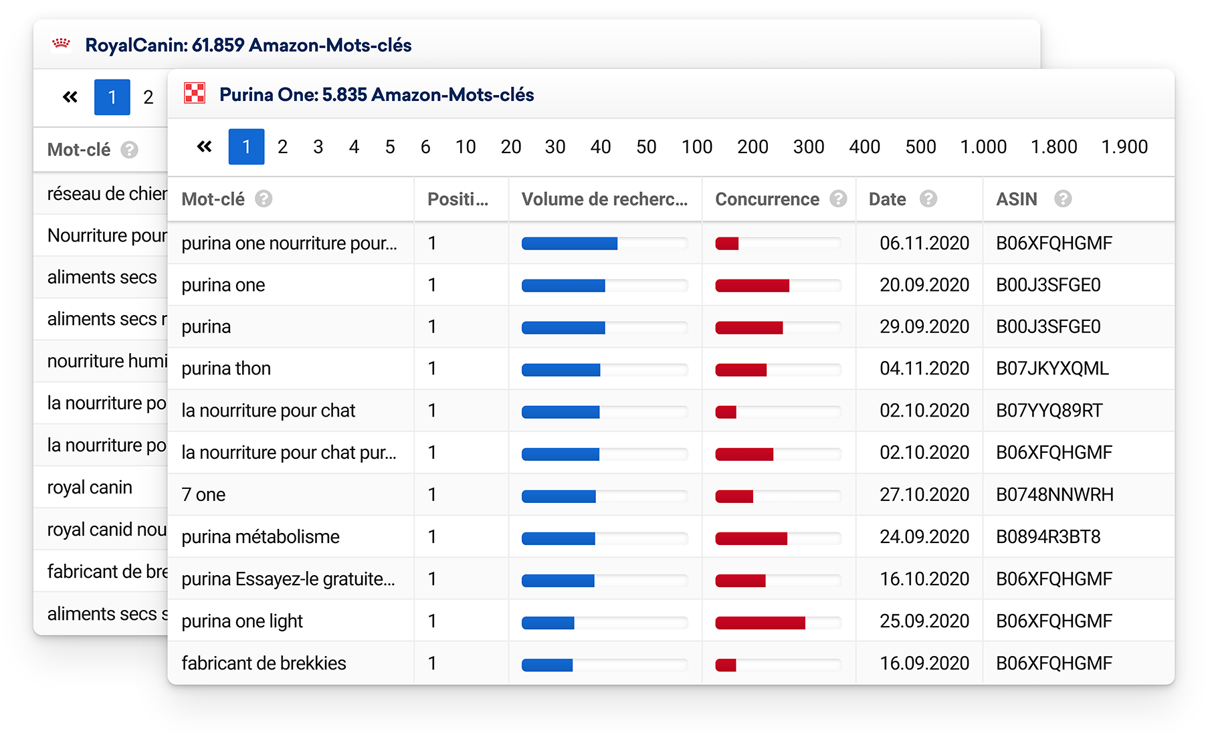Select 'royal canin' keyword in RoyalCanin window
The image size is (1208, 733).
click(90, 487)
